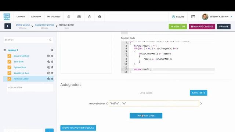Open Lesson 1 in the sidebar
This screenshot has width=235, height=132.
[x=13, y=50]
